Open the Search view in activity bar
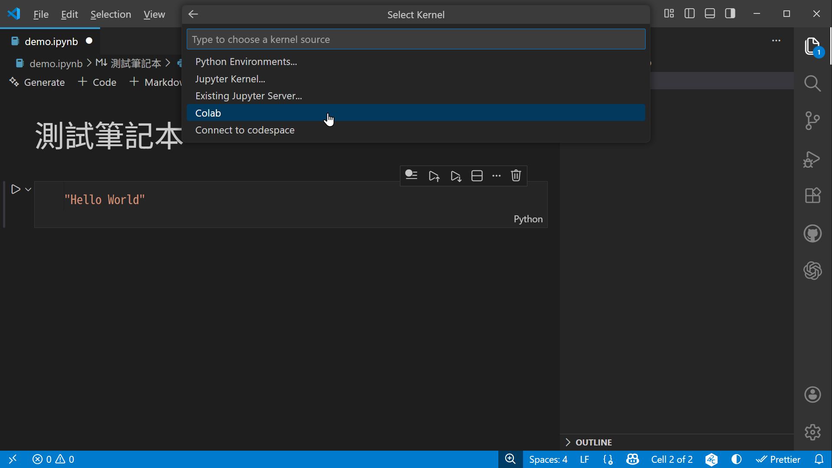 click(x=812, y=83)
